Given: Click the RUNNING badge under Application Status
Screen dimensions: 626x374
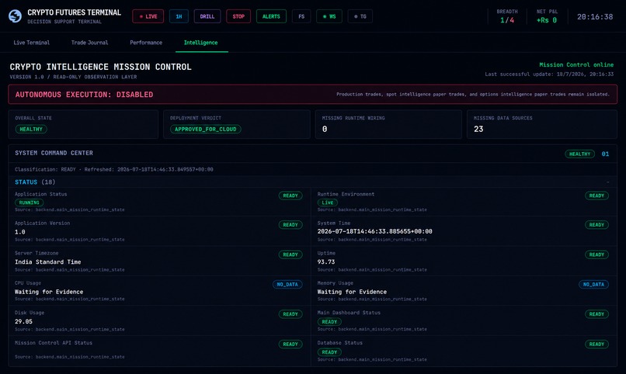Looking at the screenshot, I should pos(30,203).
